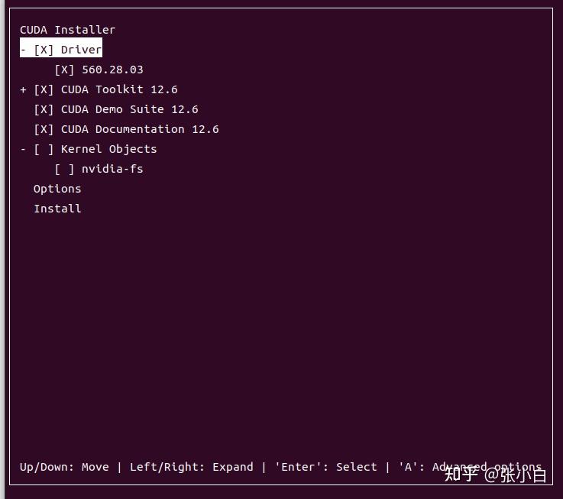This screenshot has width=563, height=499.
Task: Select the Install entry
Action: tap(57, 209)
